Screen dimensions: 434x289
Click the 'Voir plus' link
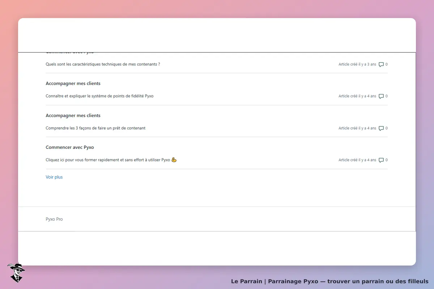pyautogui.click(x=54, y=177)
